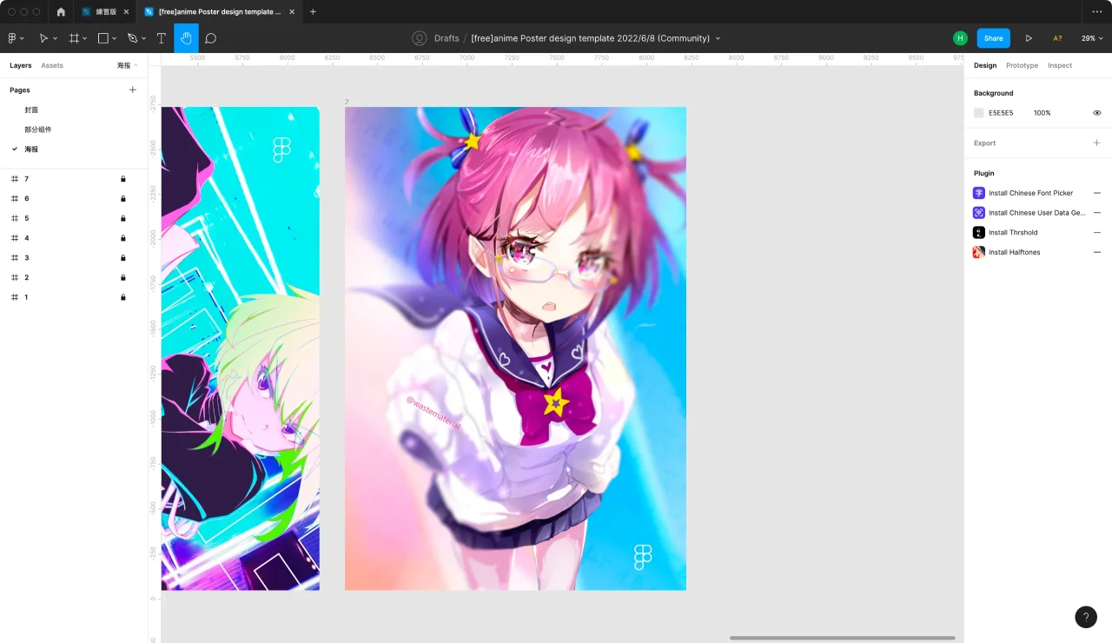Select the Frame tool
1112x643 pixels.
(74, 38)
